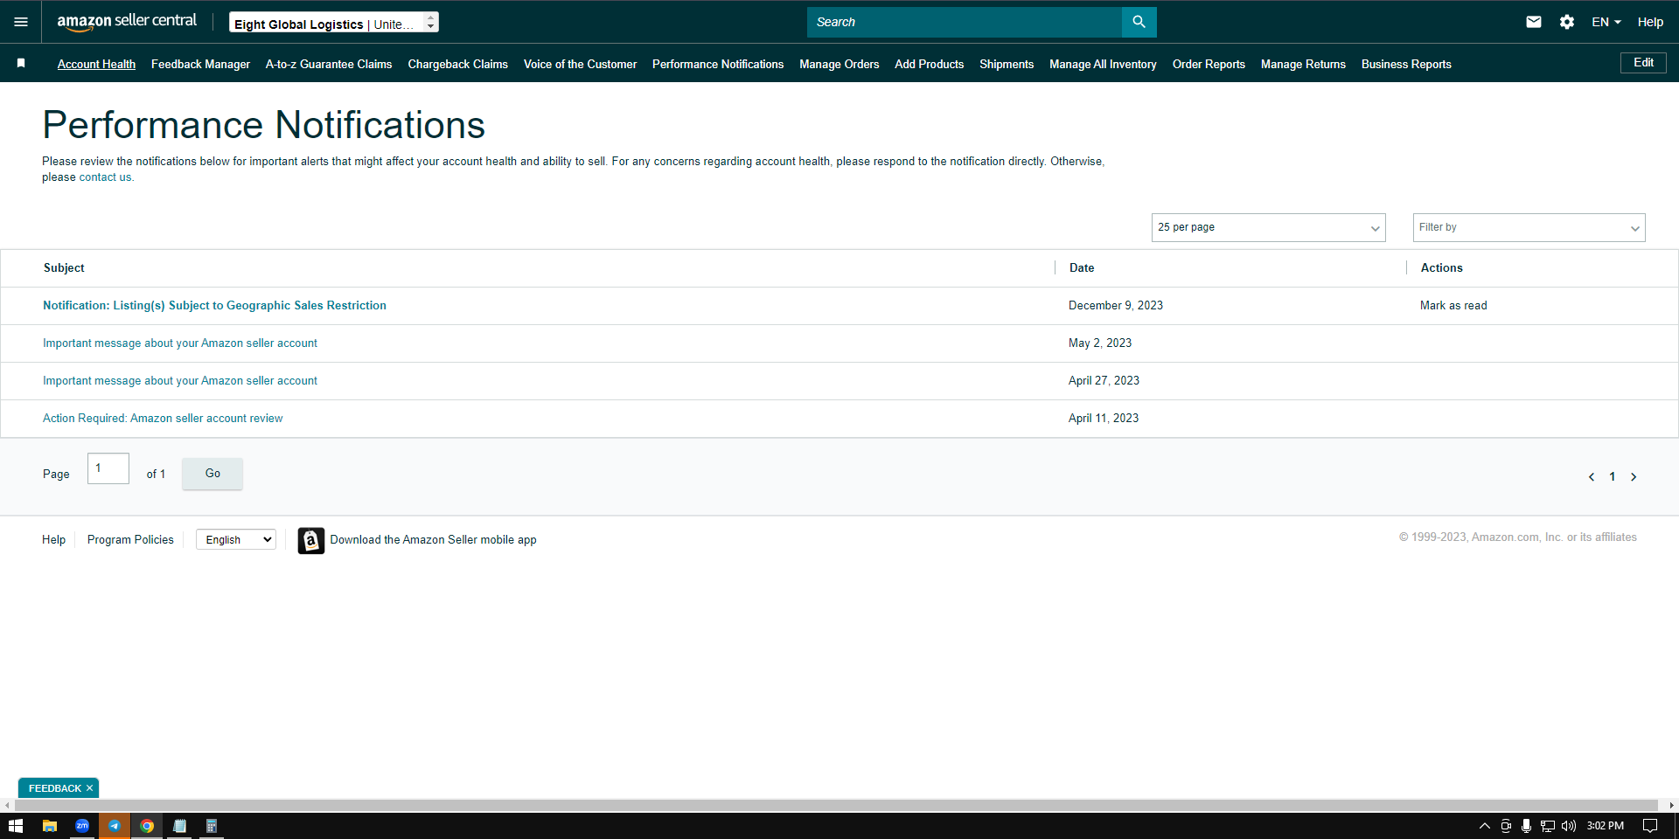The width and height of the screenshot is (1679, 839).
Task: Open the EN language dropdown
Action: tap(1606, 22)
